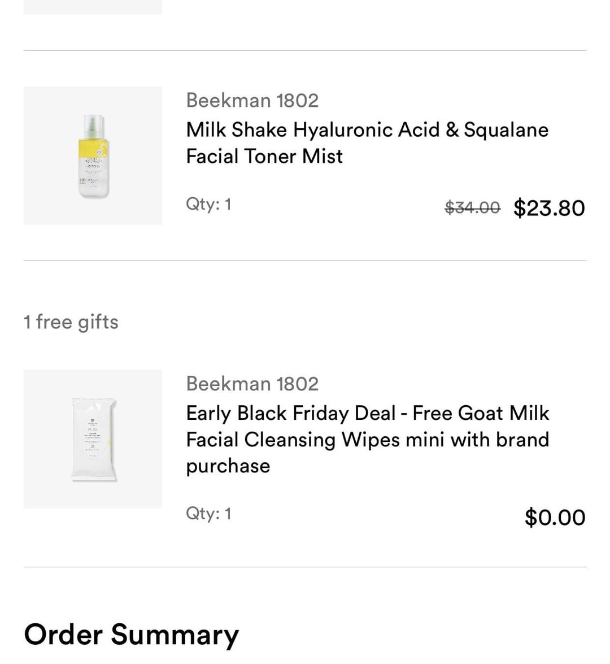Screen dimensions: 610x664
Task: Click the crossed-out $34.00 original price
Action: 472,208
